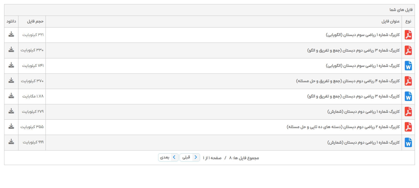Click PDF icon of worksheet 4 row
This screenshot has height=188, width=419.
pos(408,81)
